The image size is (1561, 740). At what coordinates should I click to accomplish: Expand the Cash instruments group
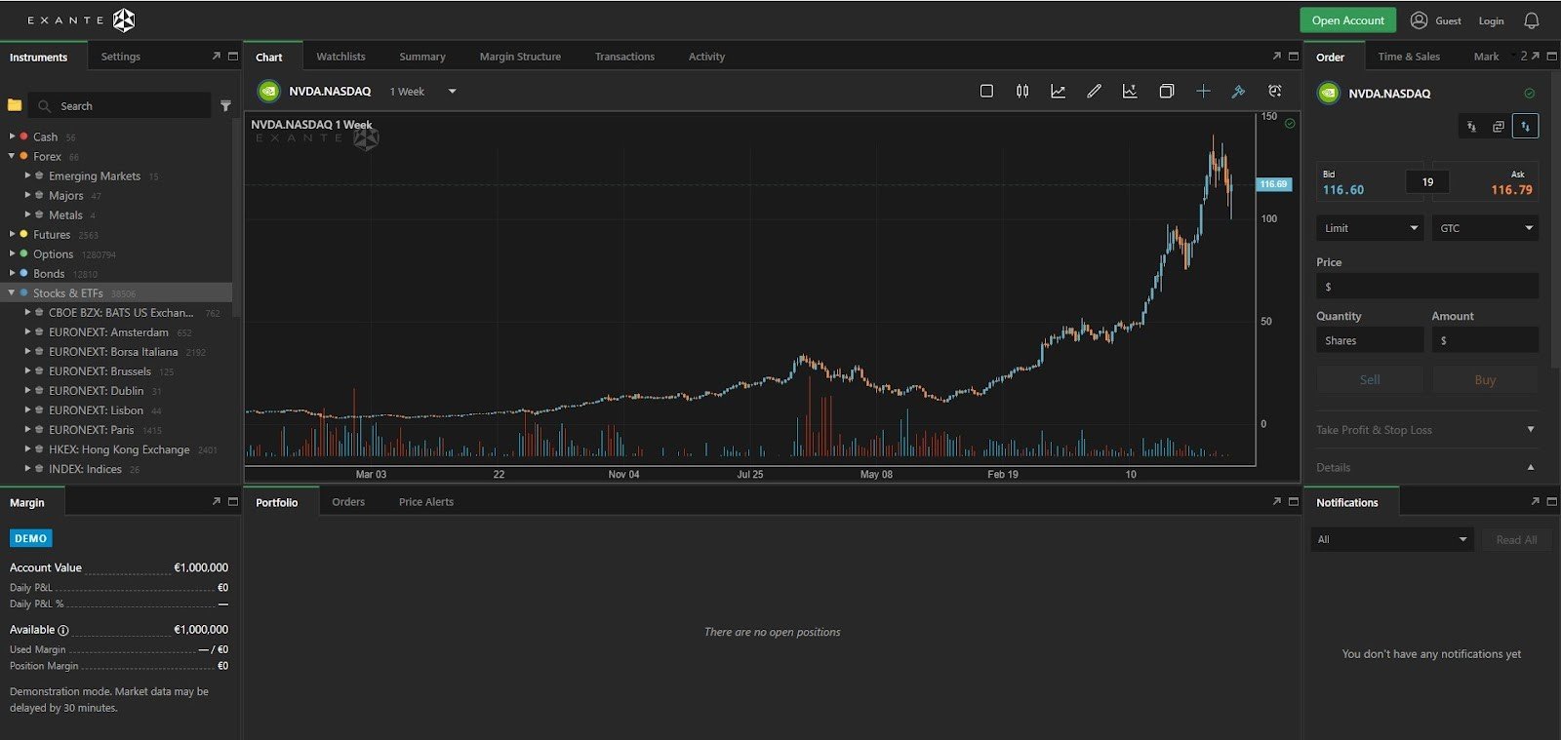12,136
